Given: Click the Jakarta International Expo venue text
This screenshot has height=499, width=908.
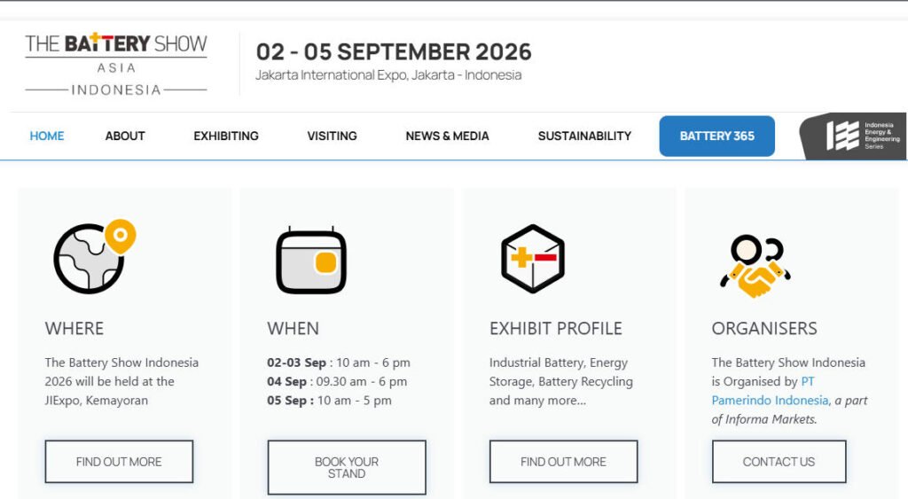Looking at the screenshot, I should (x=388, y=75).
